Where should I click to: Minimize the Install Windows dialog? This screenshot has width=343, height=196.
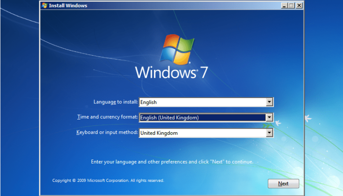coord(284,5)
